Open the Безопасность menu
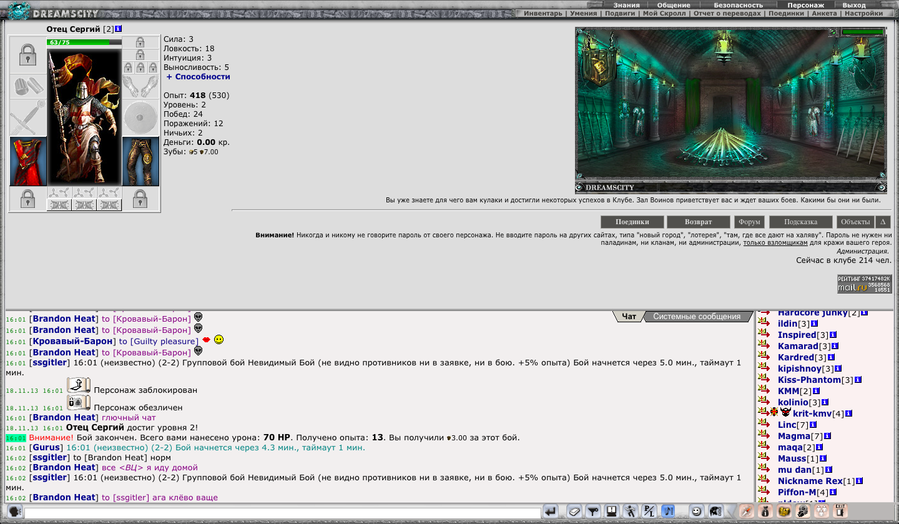899x524 pixels. click(x=738, y=4)
